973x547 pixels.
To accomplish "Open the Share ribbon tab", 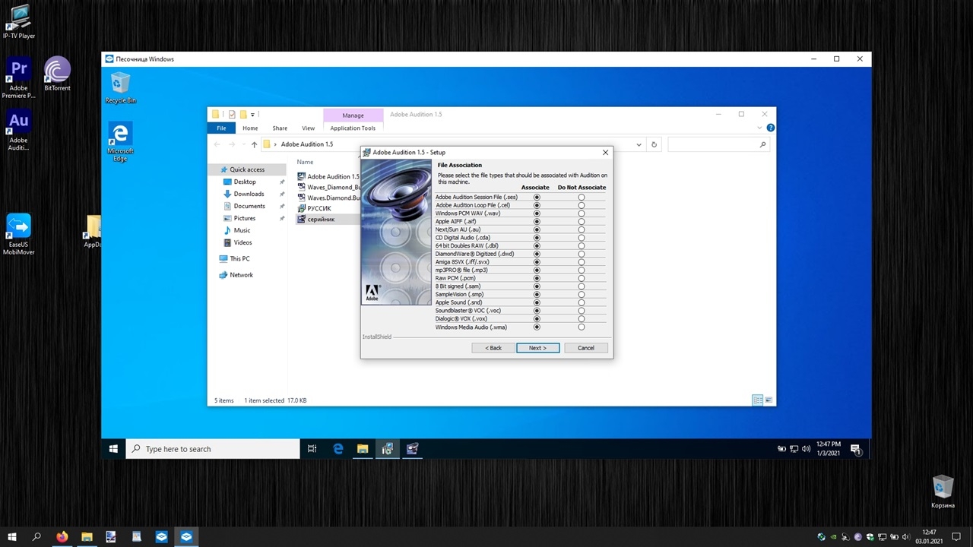I will pos(280,128).
